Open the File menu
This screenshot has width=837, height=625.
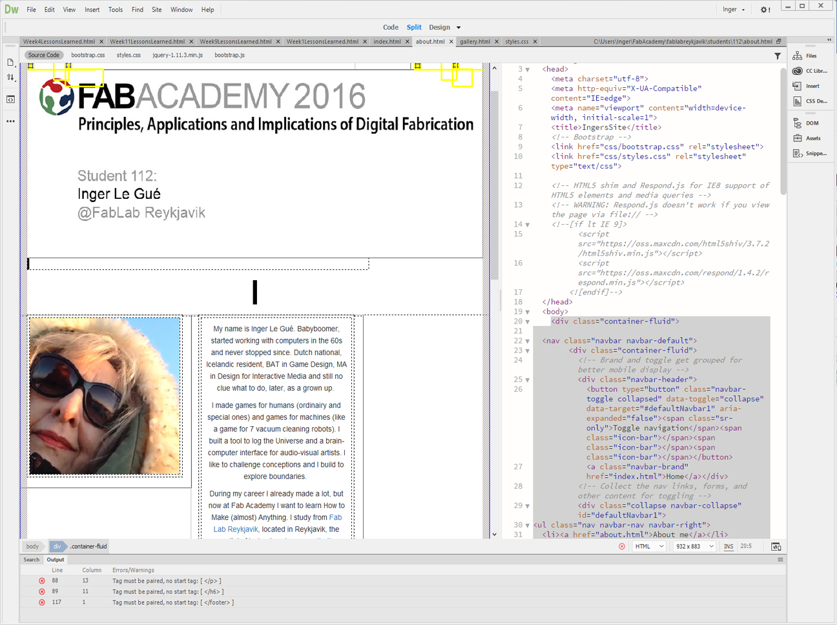pos(31,10)
